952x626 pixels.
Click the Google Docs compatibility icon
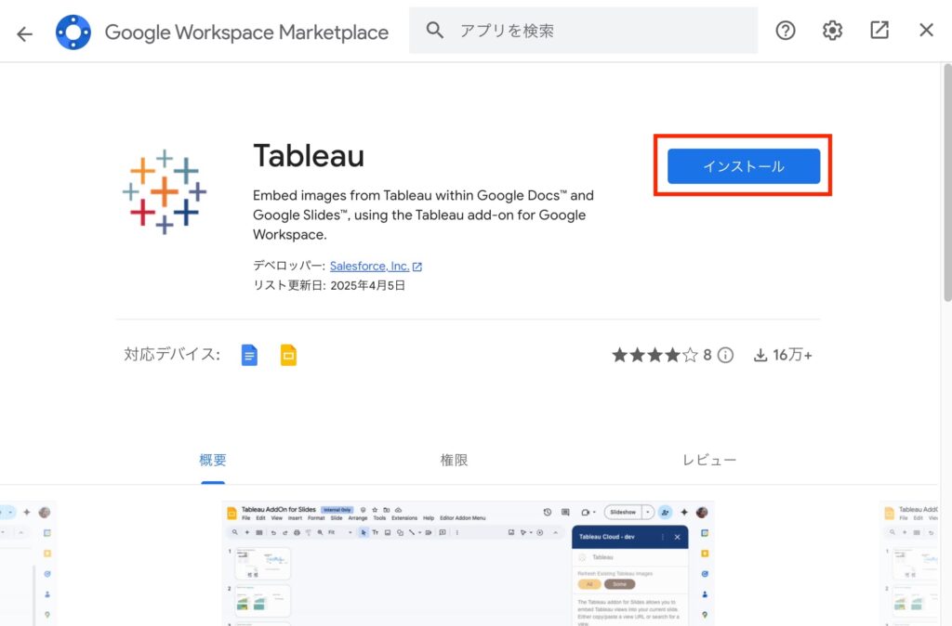coord(249,355)
